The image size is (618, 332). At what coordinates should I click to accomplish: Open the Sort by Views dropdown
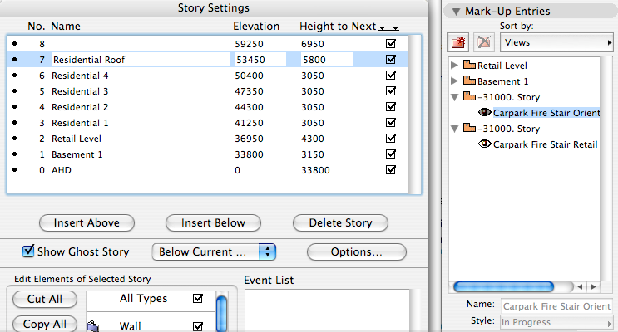point(556,41)
